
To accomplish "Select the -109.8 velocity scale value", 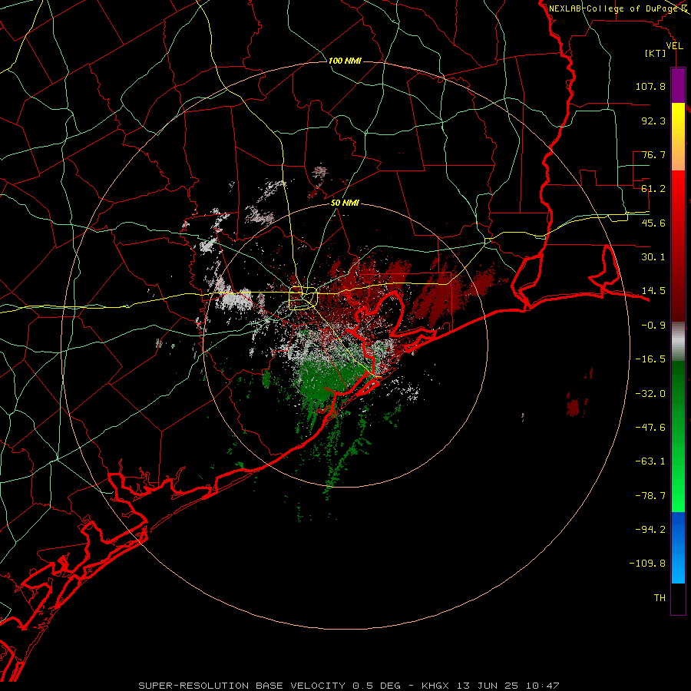I will [x=647, y=564].
